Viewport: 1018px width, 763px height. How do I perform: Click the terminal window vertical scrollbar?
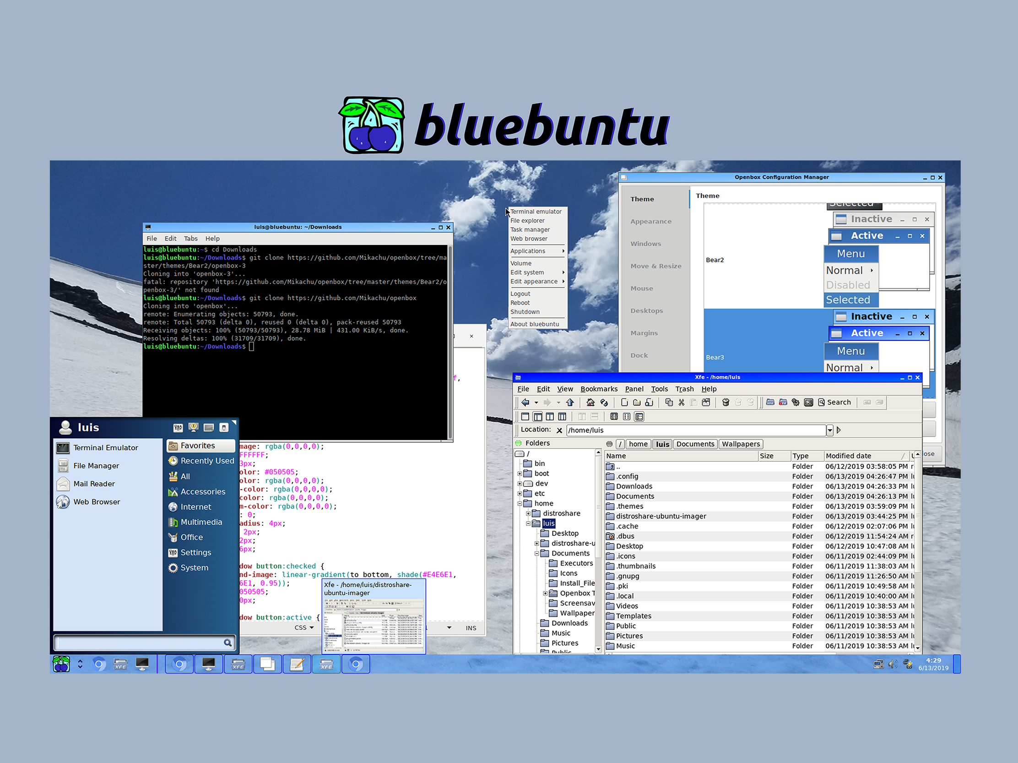(x=450, y=342)
